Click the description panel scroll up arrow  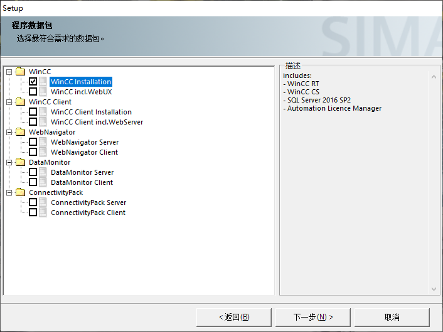pyautogui.click(x=434, y=77)
